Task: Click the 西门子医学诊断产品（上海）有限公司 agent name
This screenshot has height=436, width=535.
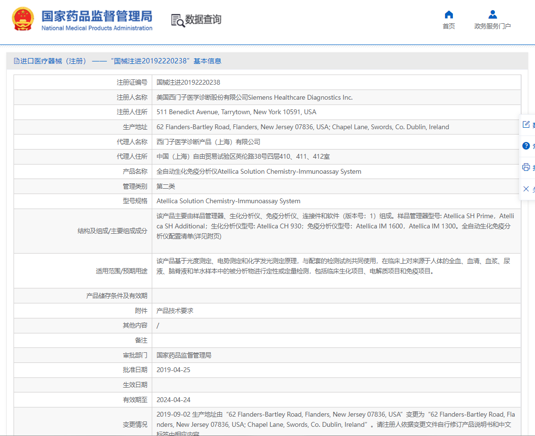Action: click(x=208, y=142)
